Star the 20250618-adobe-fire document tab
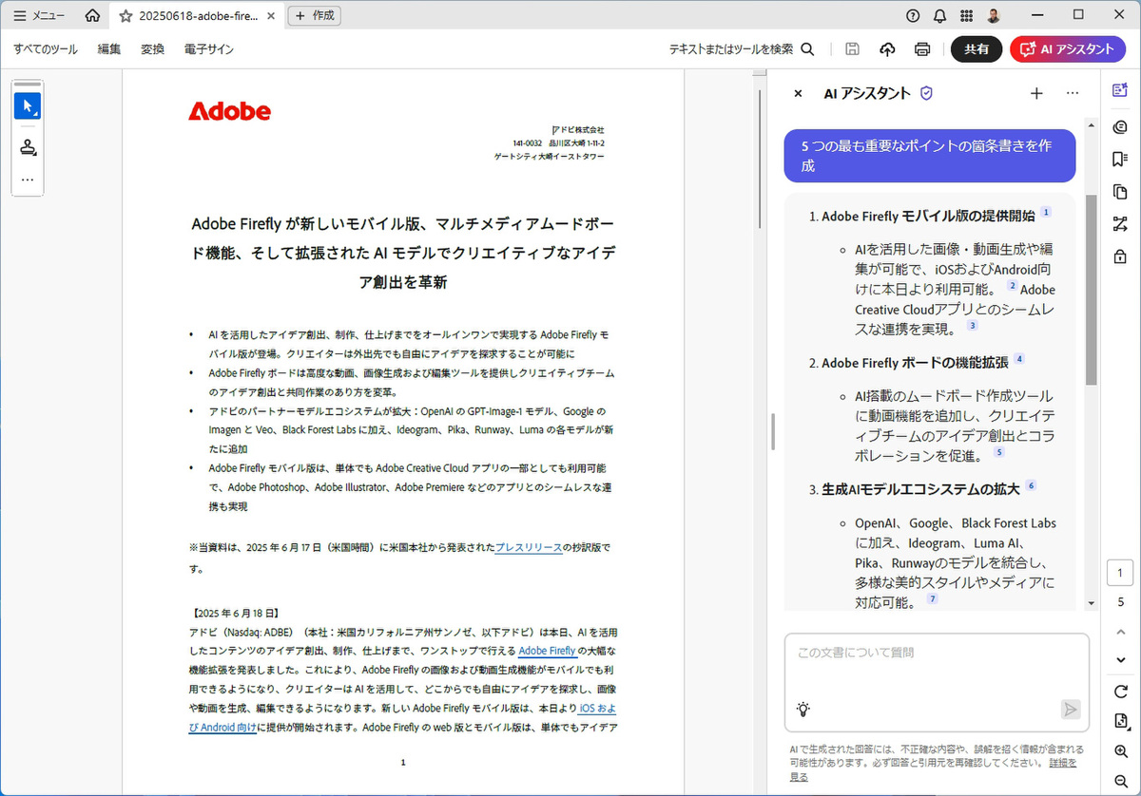 [x=126, y=16]
